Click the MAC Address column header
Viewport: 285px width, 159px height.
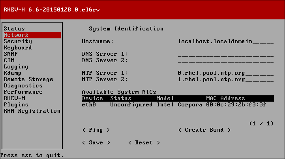click(225, 98)
